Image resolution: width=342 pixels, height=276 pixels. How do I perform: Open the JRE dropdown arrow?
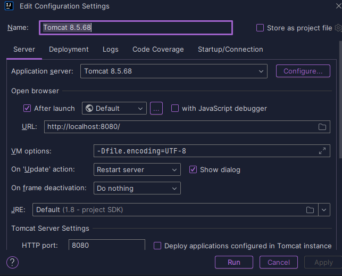tap(324, 210)
